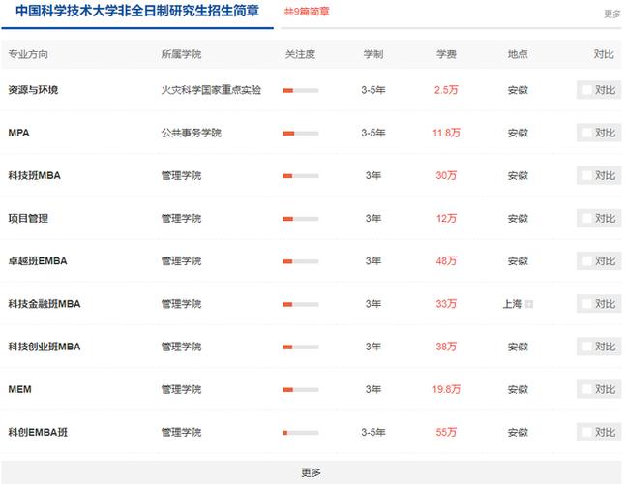Click the 专业方向 column header
Screen dimensions: 625x484
tap(28, 54)
